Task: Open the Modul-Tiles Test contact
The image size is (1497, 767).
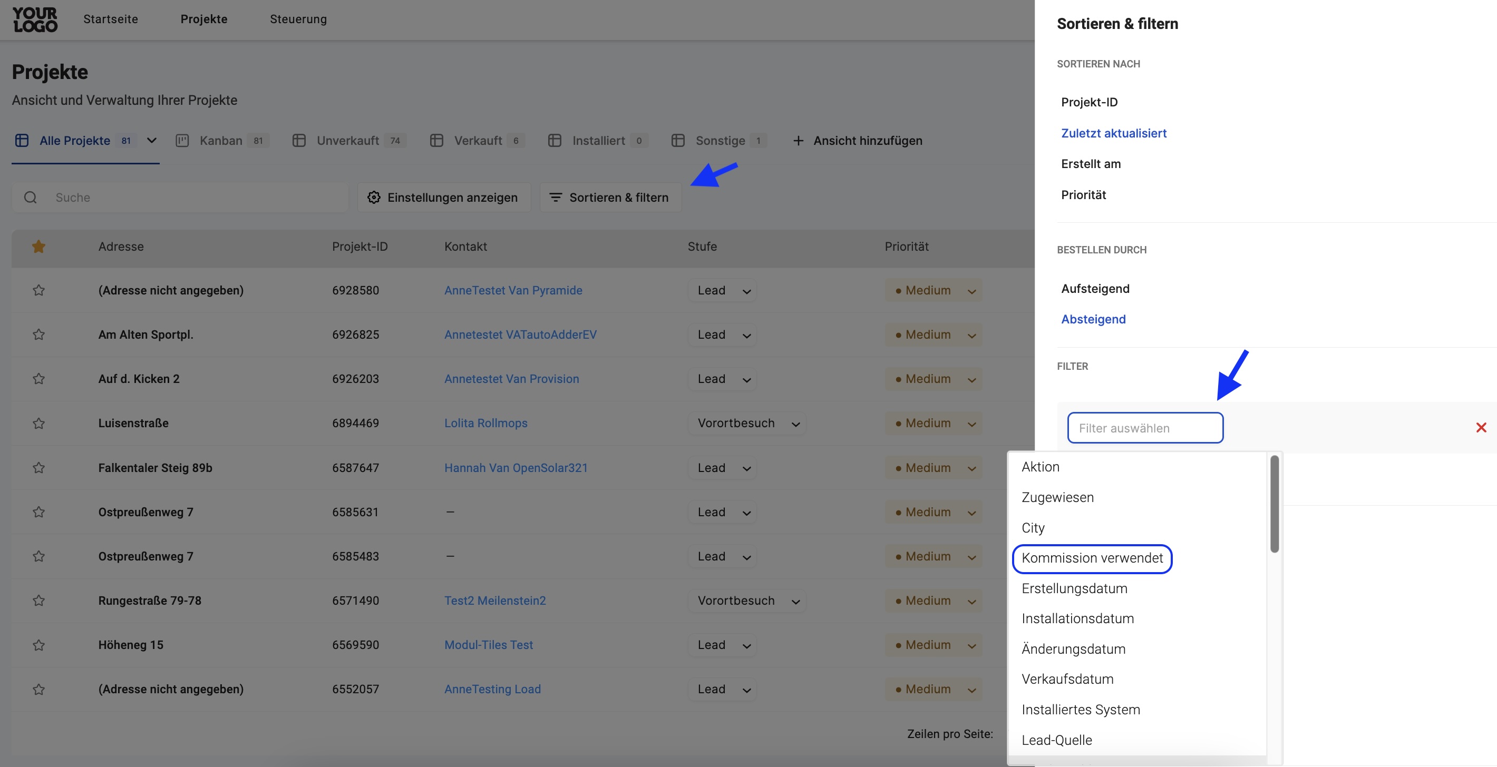Action: (488, 645)
